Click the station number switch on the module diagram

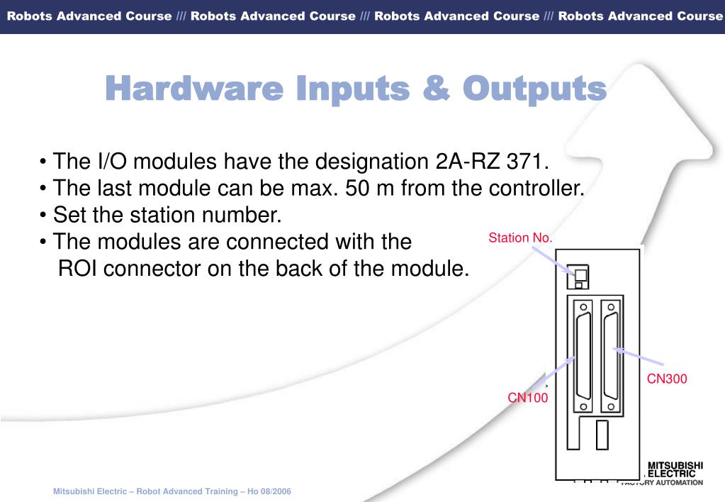(x=578, y=277)
